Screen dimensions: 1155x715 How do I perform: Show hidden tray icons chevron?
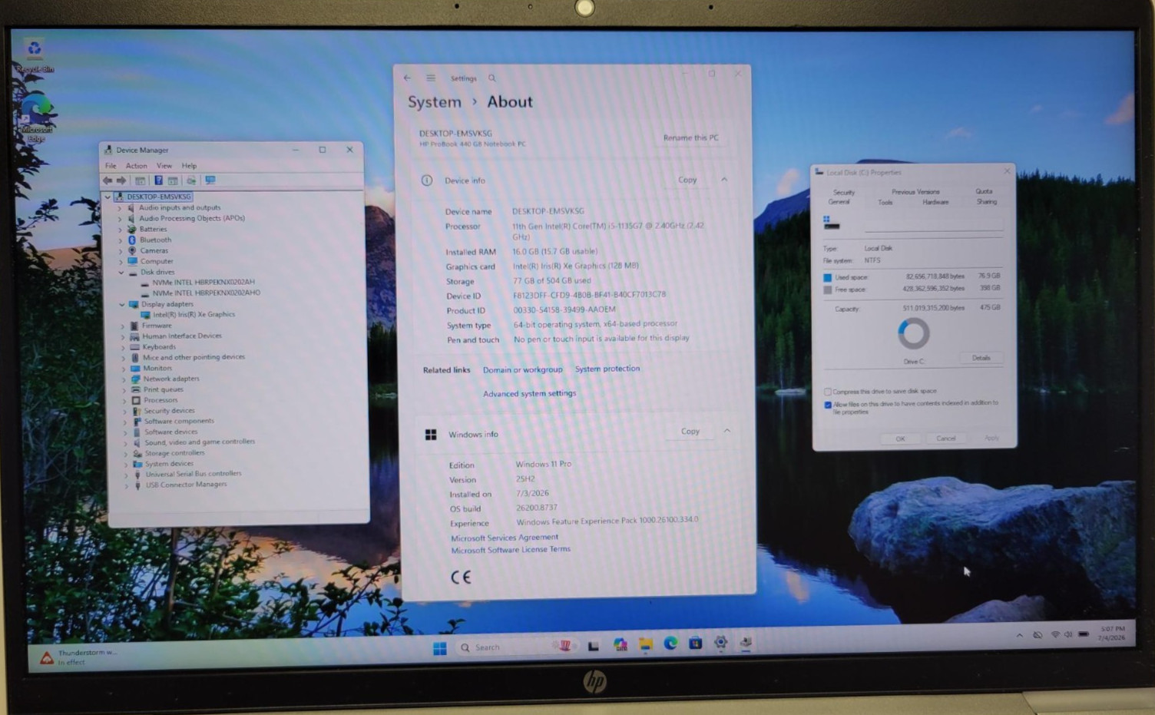1019,636
